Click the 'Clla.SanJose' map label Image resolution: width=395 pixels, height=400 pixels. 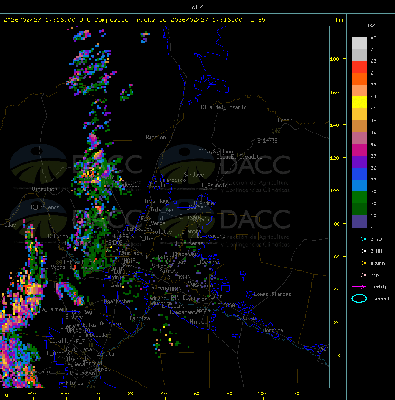pyautogui.click(x=216, y=152)
